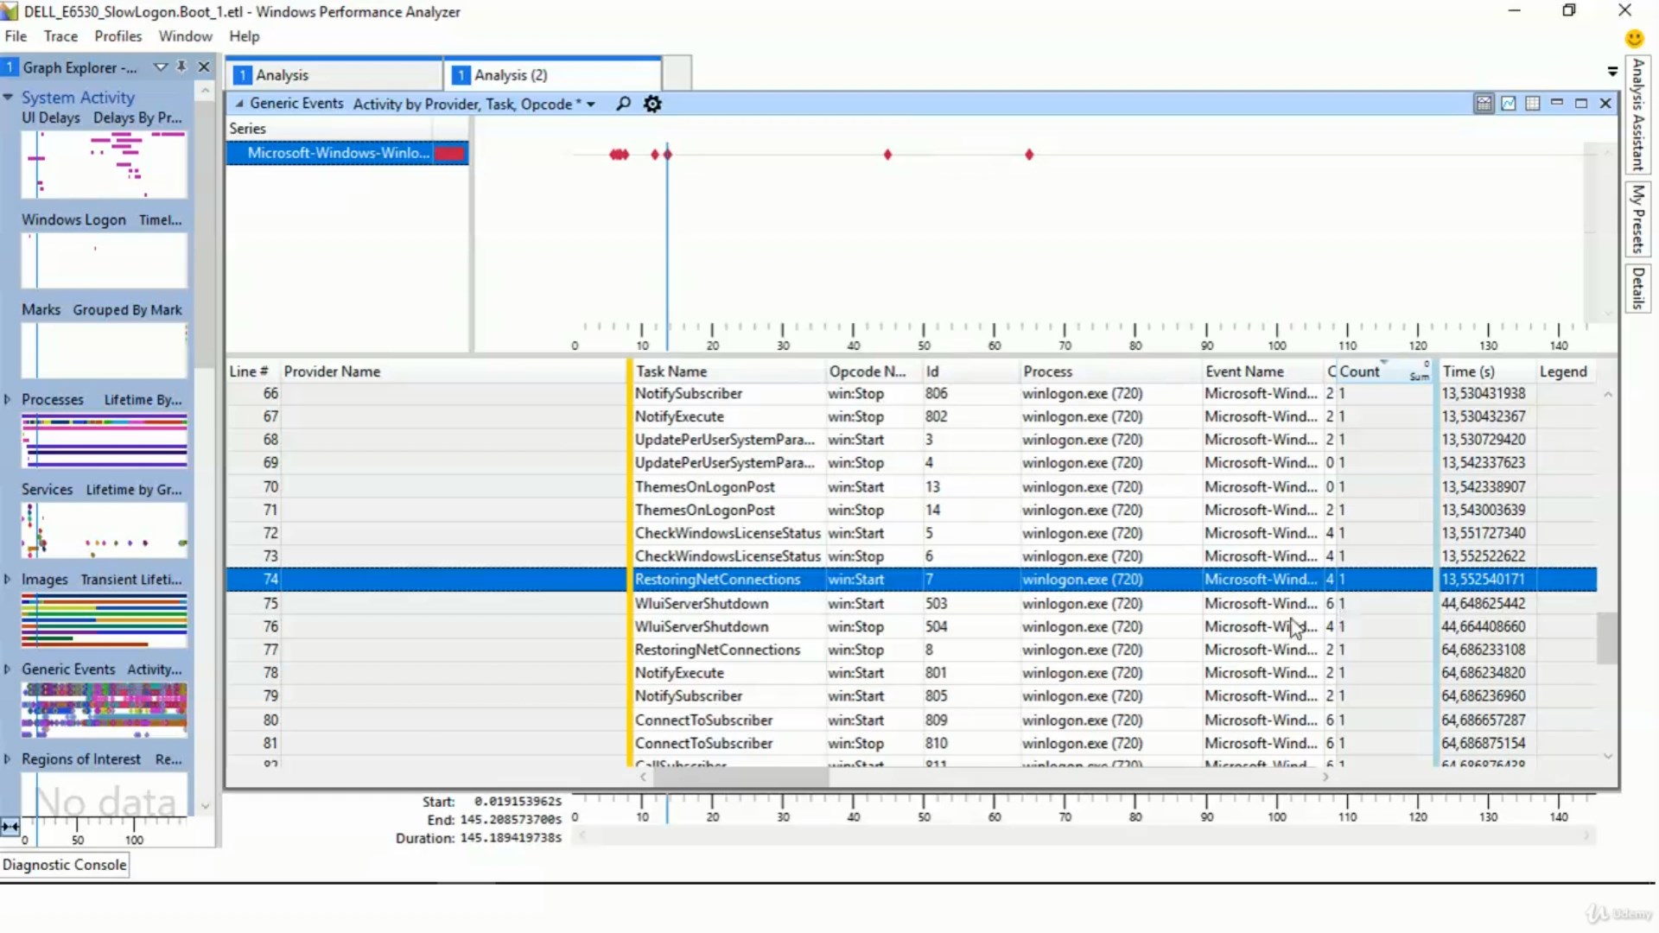Expand the Regions of Interest group

7,758
